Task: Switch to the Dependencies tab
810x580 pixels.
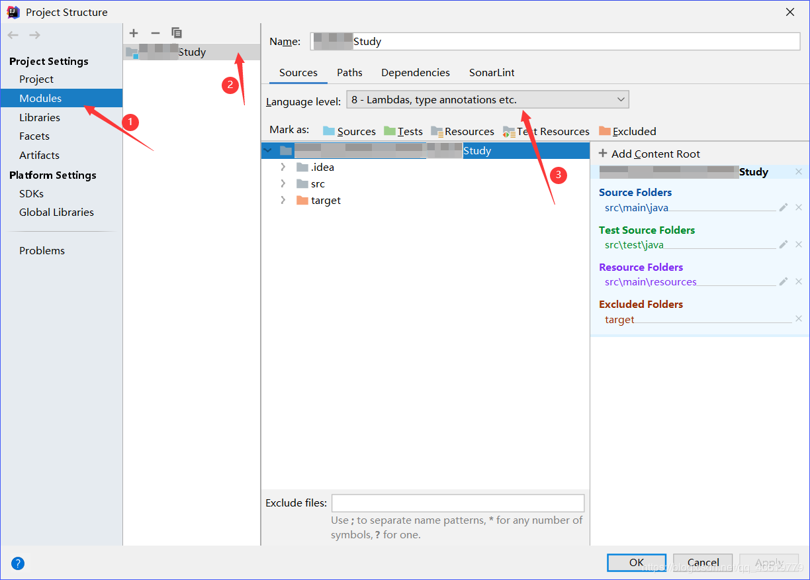Action: click(x=415, y=73)
